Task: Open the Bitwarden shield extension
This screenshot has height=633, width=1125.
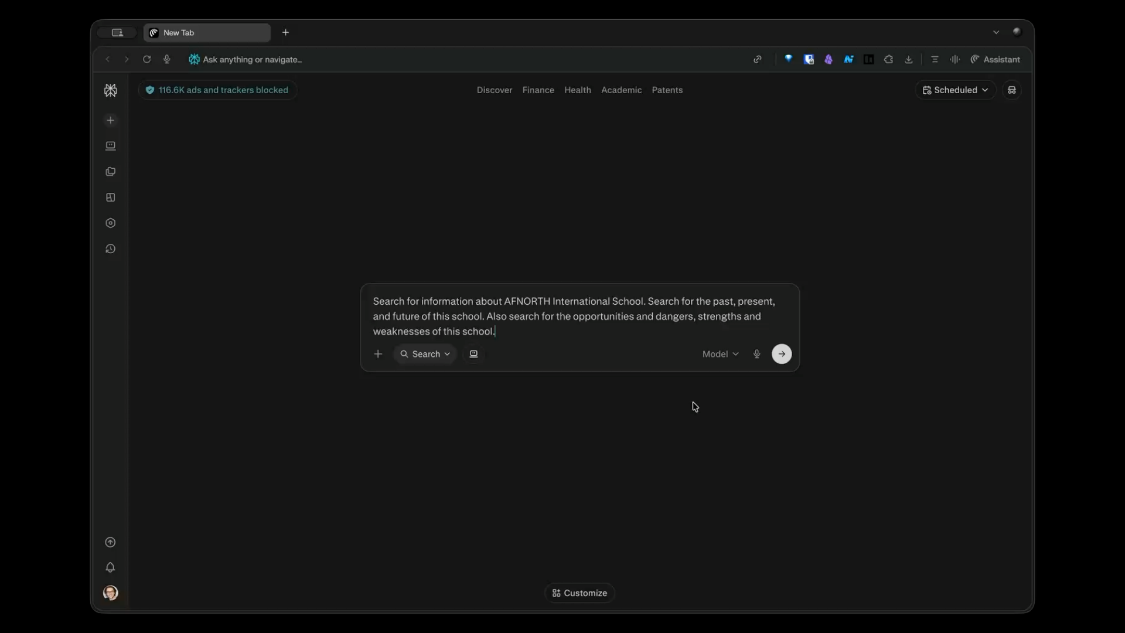Action: tap(809, 59)
